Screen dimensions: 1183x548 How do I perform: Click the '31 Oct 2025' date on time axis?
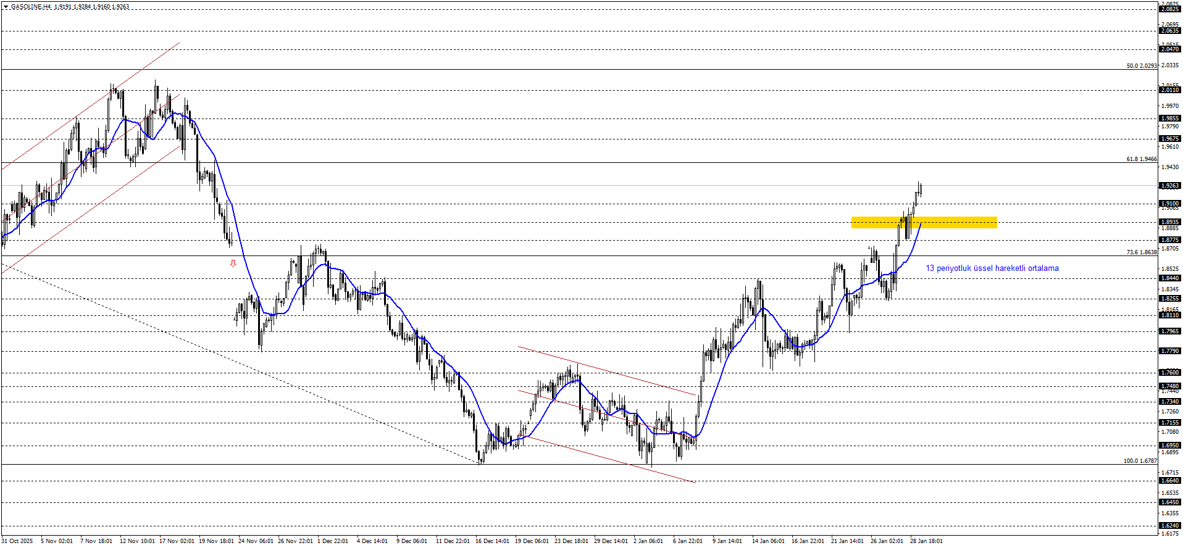point(17,541)
